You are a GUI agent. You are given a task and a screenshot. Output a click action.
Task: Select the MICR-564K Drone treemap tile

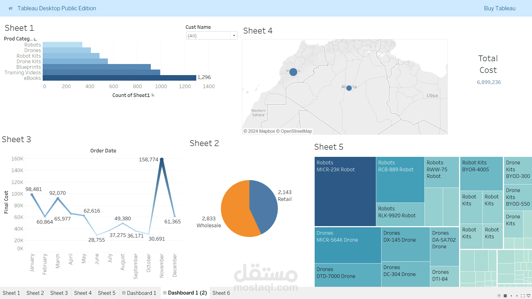pyautogui.click(x=348, y=245)
